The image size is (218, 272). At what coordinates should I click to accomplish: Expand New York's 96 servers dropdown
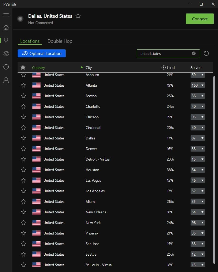click(x=197, y=223)
